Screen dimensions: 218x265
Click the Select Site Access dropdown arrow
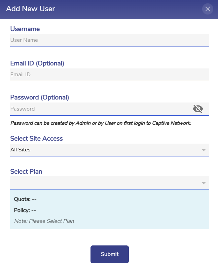tap(203, 150)
